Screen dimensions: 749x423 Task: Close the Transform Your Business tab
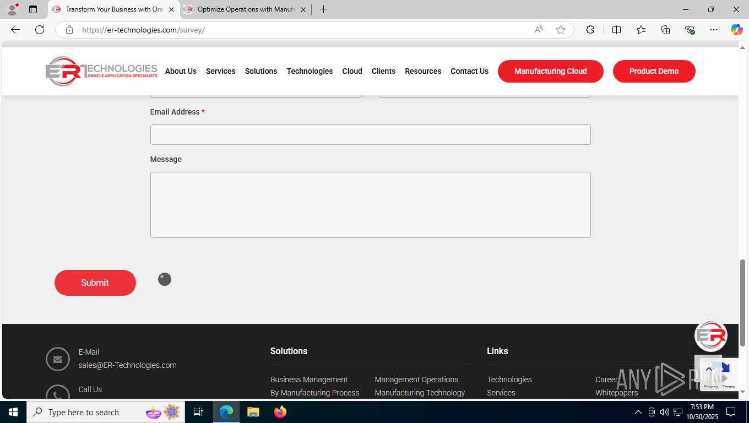171,9
